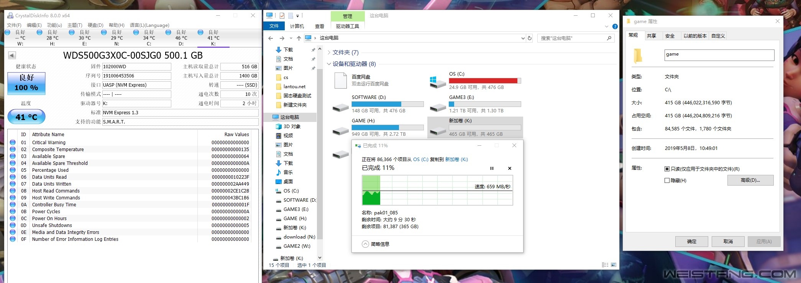This screenshot has height=283, width=801.
Task: Toggle 只读 read-only checkbox
Action: (667, 169)
